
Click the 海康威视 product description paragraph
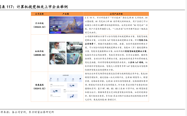point(116,87)
